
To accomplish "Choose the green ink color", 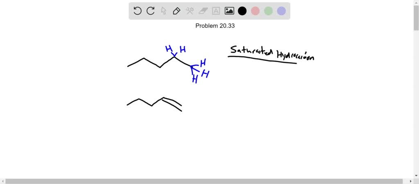I will pos(268,11).
